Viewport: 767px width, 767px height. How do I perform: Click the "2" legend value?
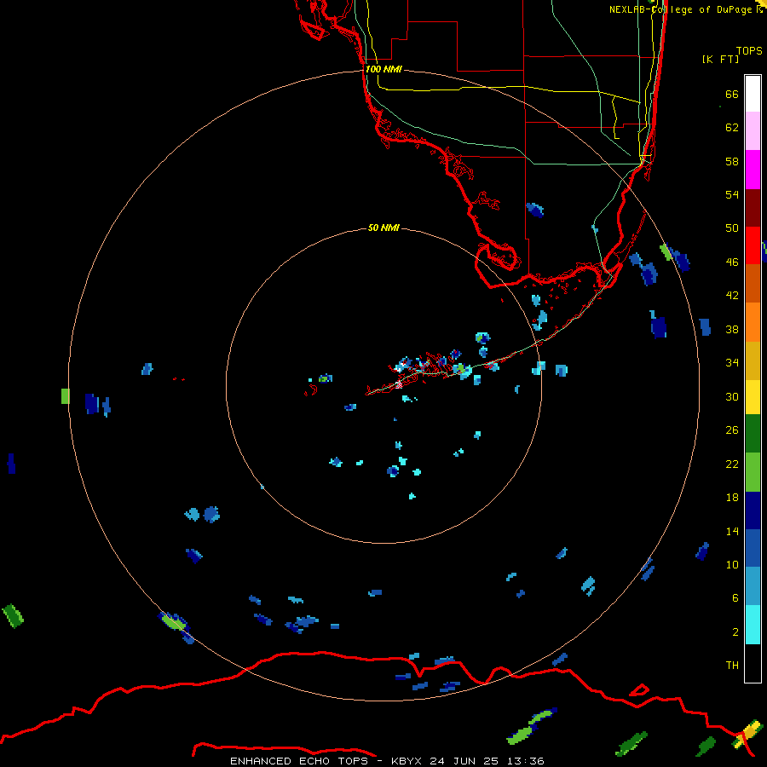click(x=735, y=632)
